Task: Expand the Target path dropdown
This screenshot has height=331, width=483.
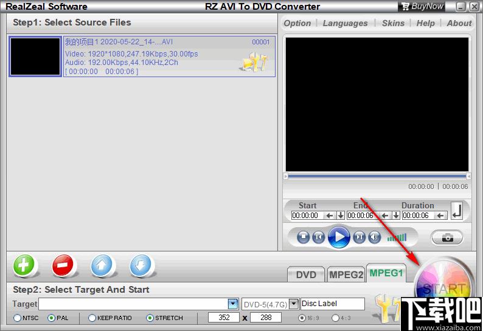Action: point(233,304)
